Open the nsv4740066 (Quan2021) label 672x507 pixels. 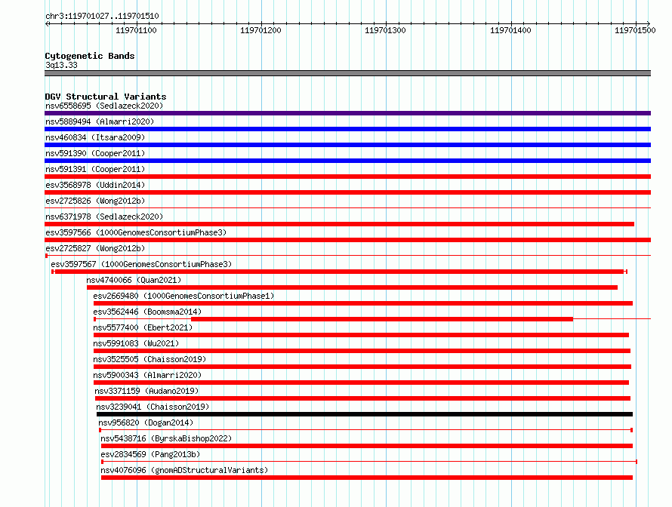(134, 280)
